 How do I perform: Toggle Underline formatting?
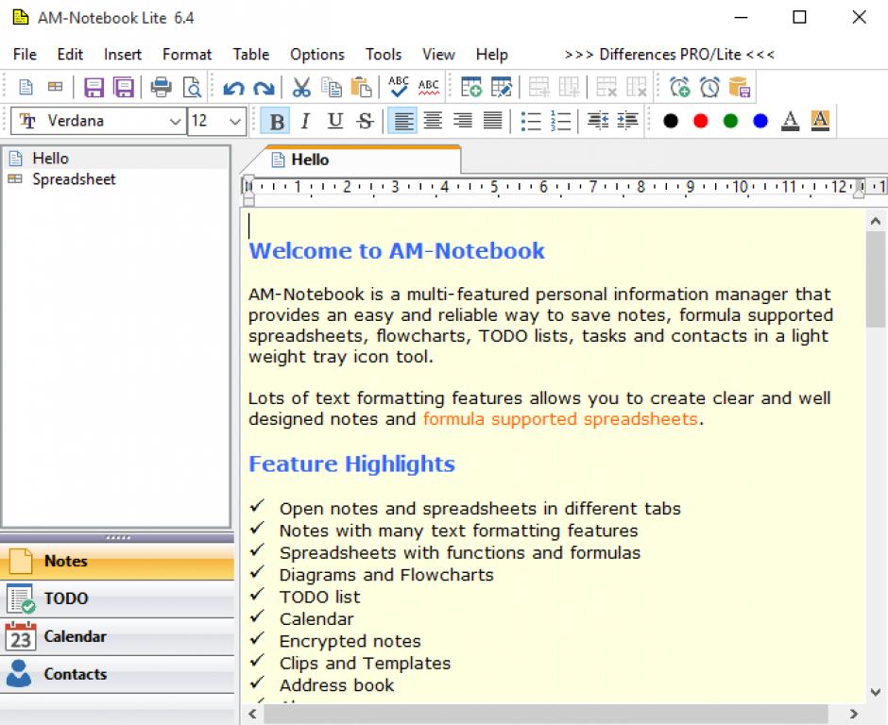335,121
